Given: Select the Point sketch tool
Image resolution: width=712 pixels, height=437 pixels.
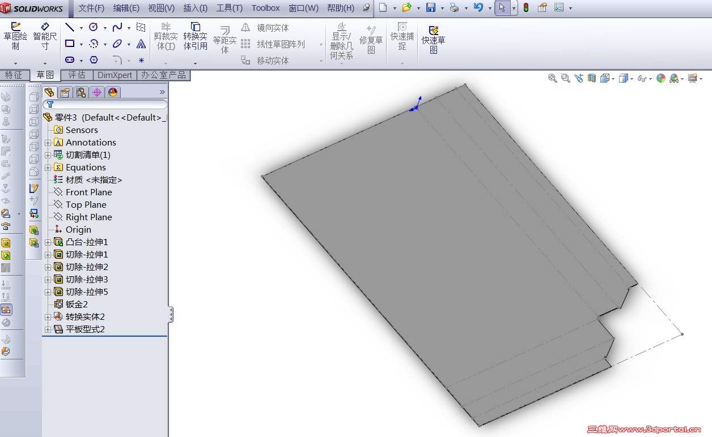Looking at the screenshot, I should tap(141, 60).
